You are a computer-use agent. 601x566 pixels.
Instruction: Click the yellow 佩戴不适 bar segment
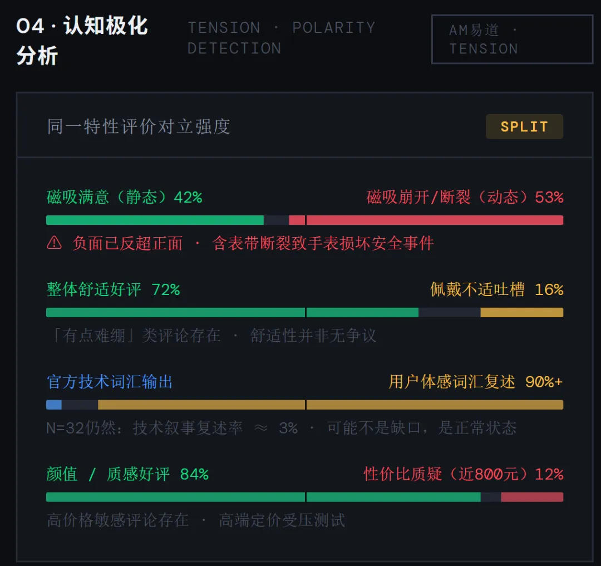pos(521,312)
